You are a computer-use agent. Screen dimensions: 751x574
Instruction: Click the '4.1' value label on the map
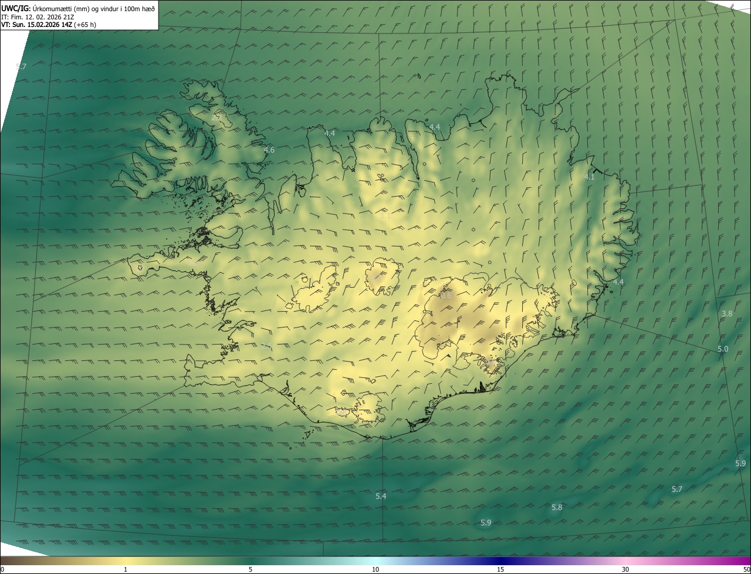[x=590, y=177]
